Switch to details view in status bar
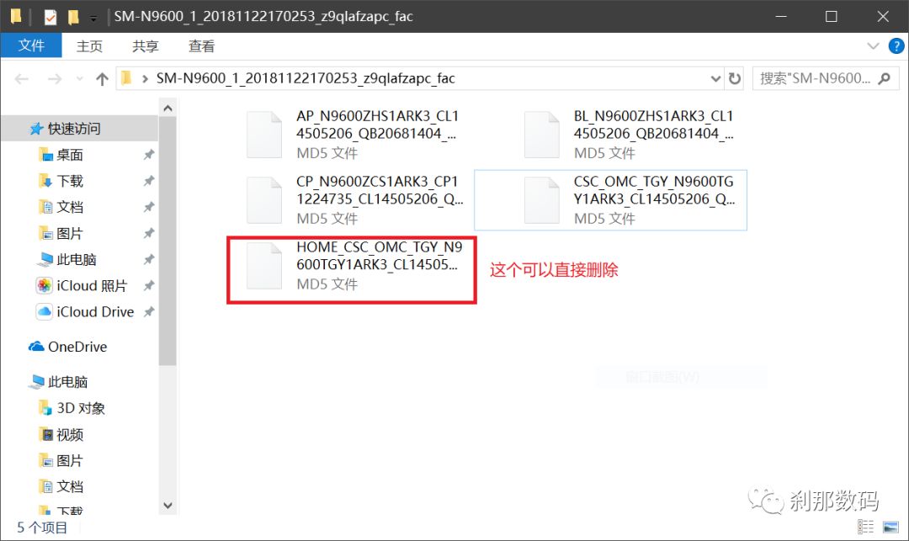 click(865, 527)
